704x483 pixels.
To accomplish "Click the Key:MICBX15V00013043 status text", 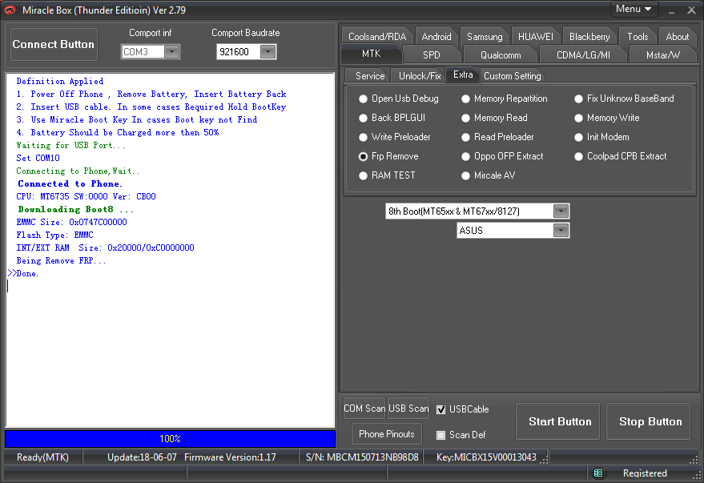I will (x=486, y=457).
